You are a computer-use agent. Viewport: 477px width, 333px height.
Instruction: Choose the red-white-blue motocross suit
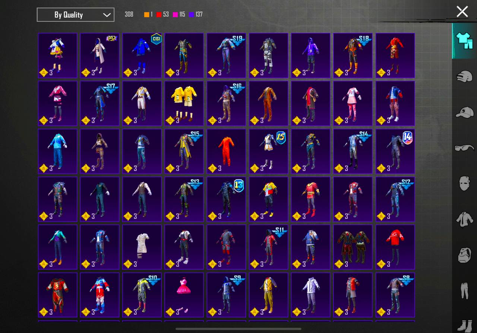100,295
